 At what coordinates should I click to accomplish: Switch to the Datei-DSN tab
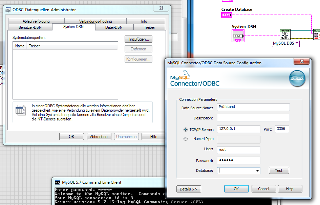pos(114,27)
